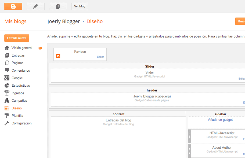Click the HTML/Javascript gadget drag handle
245x158 pixels.
pyautogui.click(x=190, y=136)
